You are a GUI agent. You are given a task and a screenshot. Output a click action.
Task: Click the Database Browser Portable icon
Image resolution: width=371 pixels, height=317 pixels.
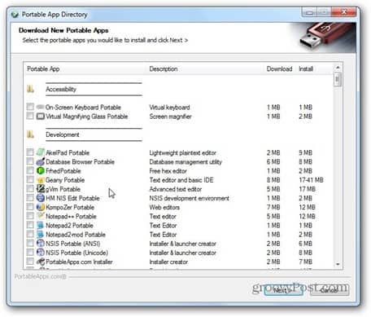[x=40, y=161]
